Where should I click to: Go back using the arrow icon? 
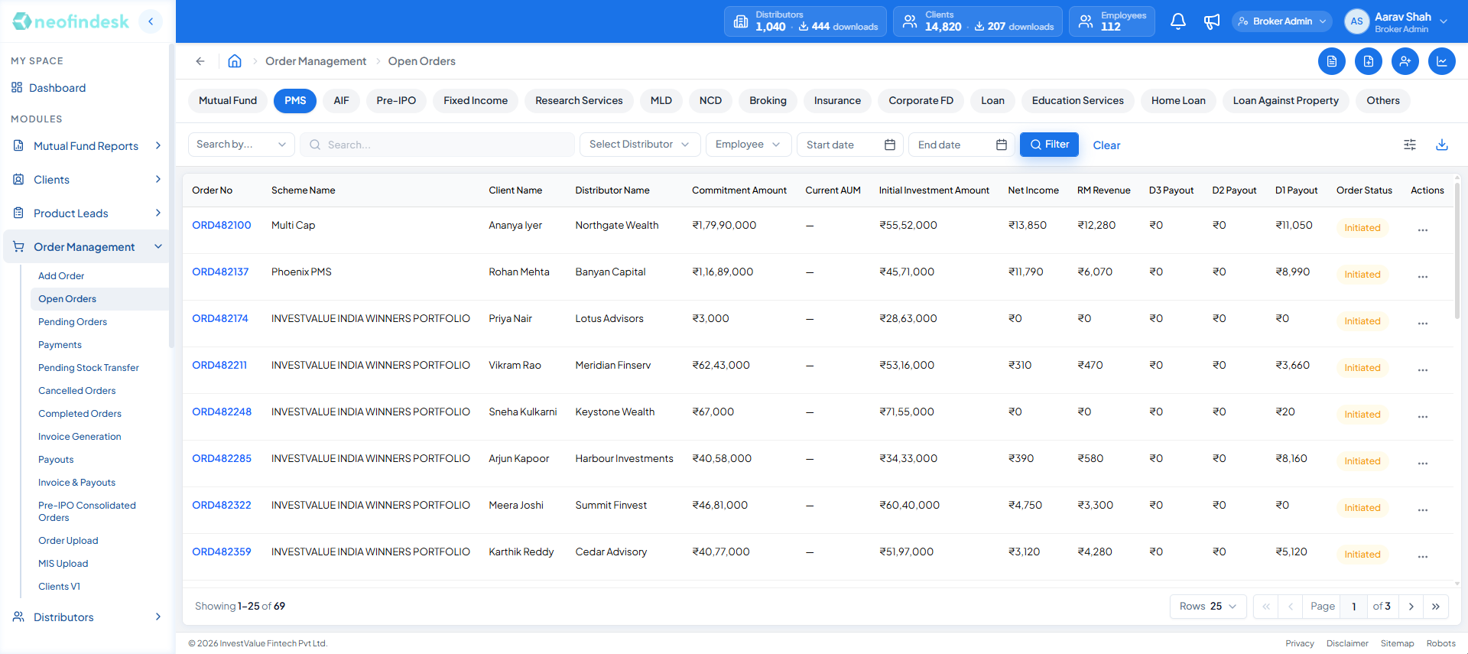pos(200,61)
